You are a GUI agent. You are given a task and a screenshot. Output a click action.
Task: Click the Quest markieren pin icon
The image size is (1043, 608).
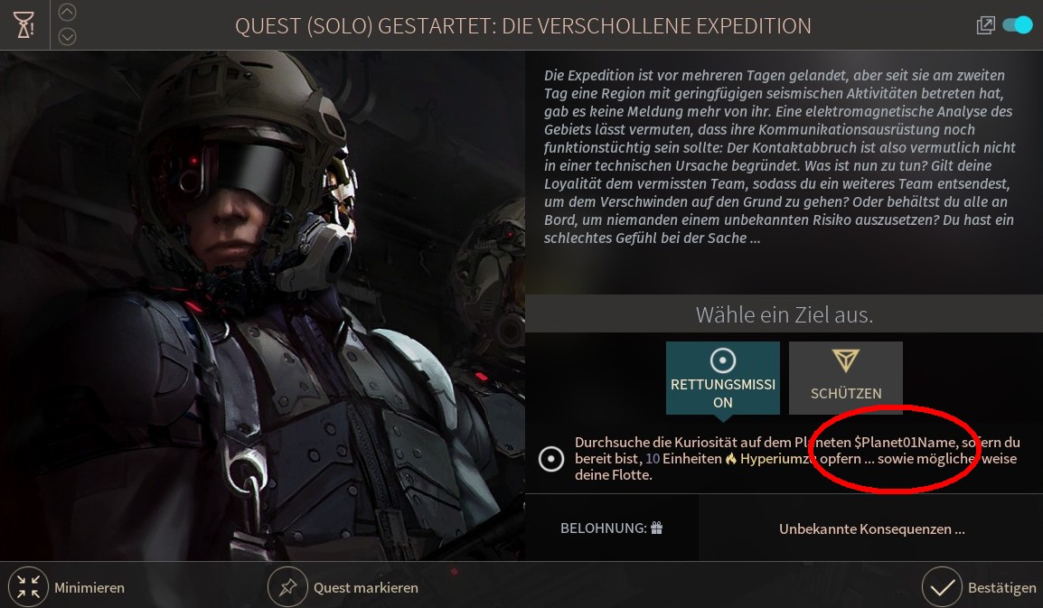(287, 586)
